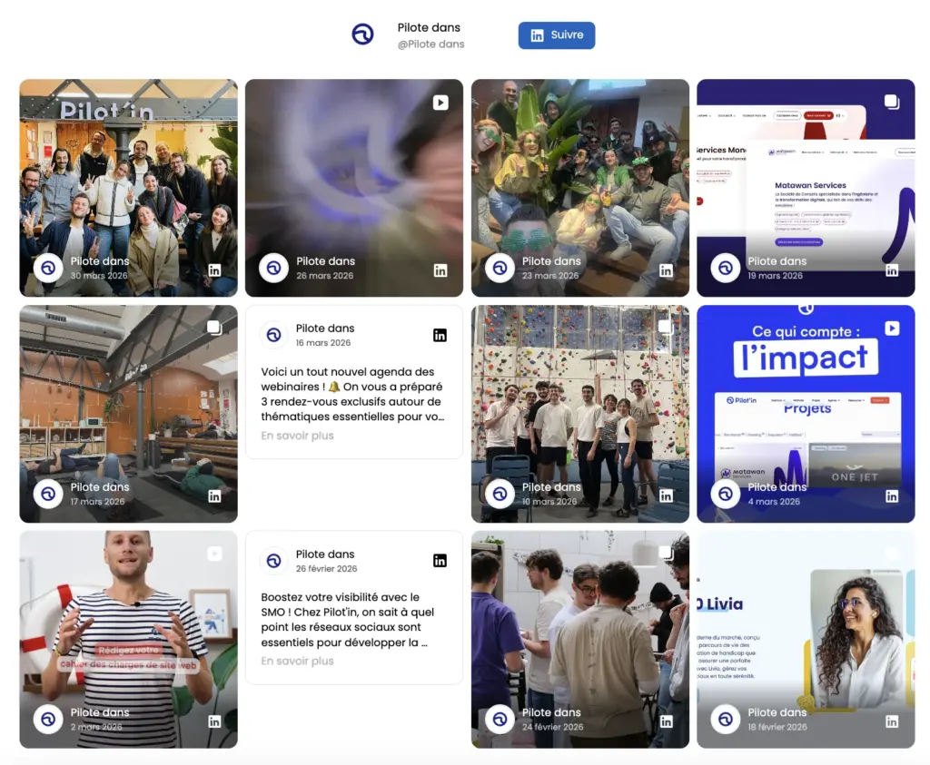The height and width of the screenshot is (765, 930).
Task: Click the LinkedIn icon on the 23 mars party post
Action: click(666, 270)
